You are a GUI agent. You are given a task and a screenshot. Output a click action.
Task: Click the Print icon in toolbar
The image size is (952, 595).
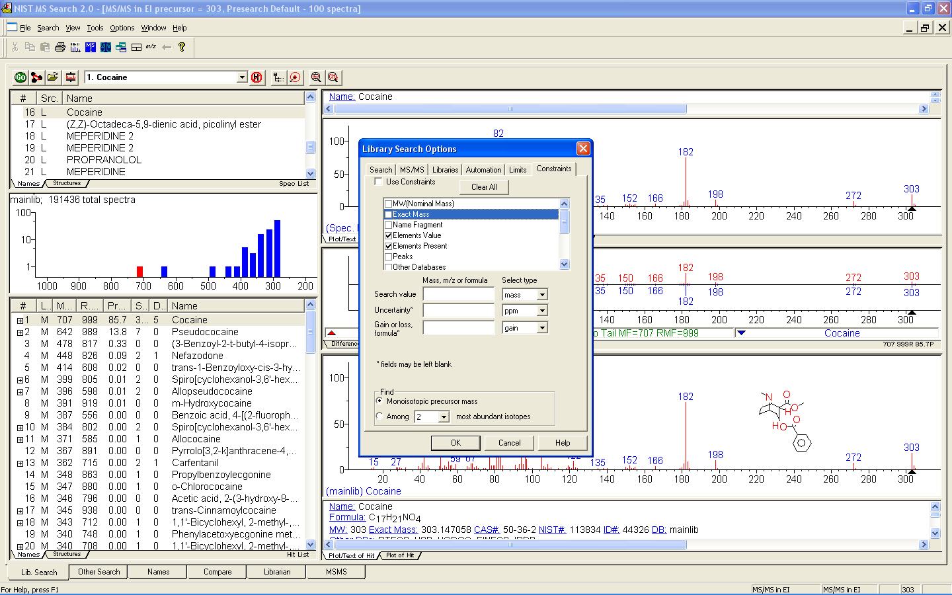(x=60, y=47)
